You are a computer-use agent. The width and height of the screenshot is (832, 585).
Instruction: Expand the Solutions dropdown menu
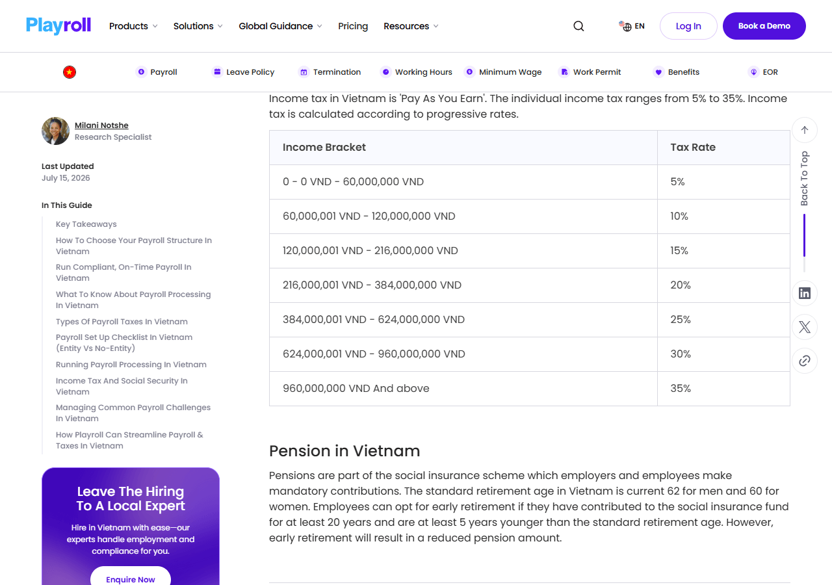pos(198,26)
